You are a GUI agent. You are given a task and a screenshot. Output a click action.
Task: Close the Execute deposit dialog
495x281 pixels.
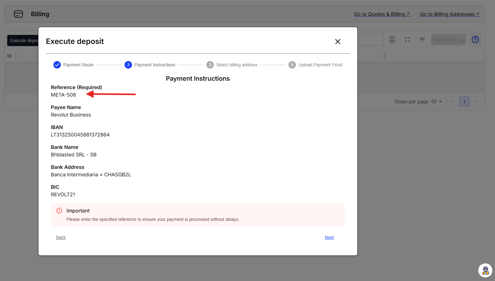pyautogui.click(x=338, y=42)
